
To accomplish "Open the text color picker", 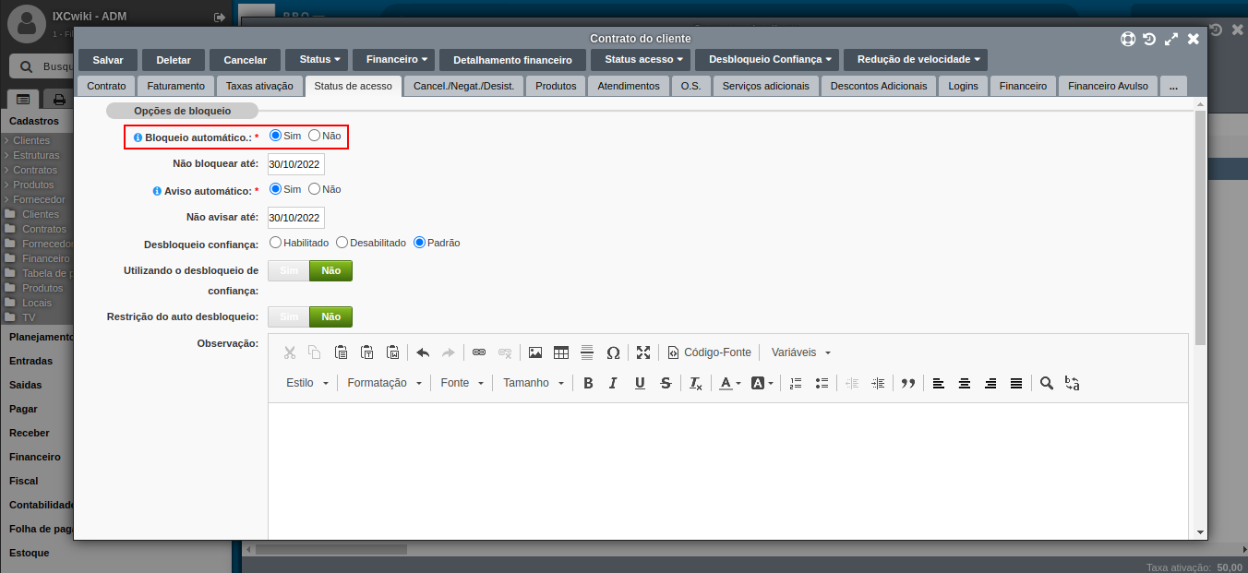I will [729, 383].
